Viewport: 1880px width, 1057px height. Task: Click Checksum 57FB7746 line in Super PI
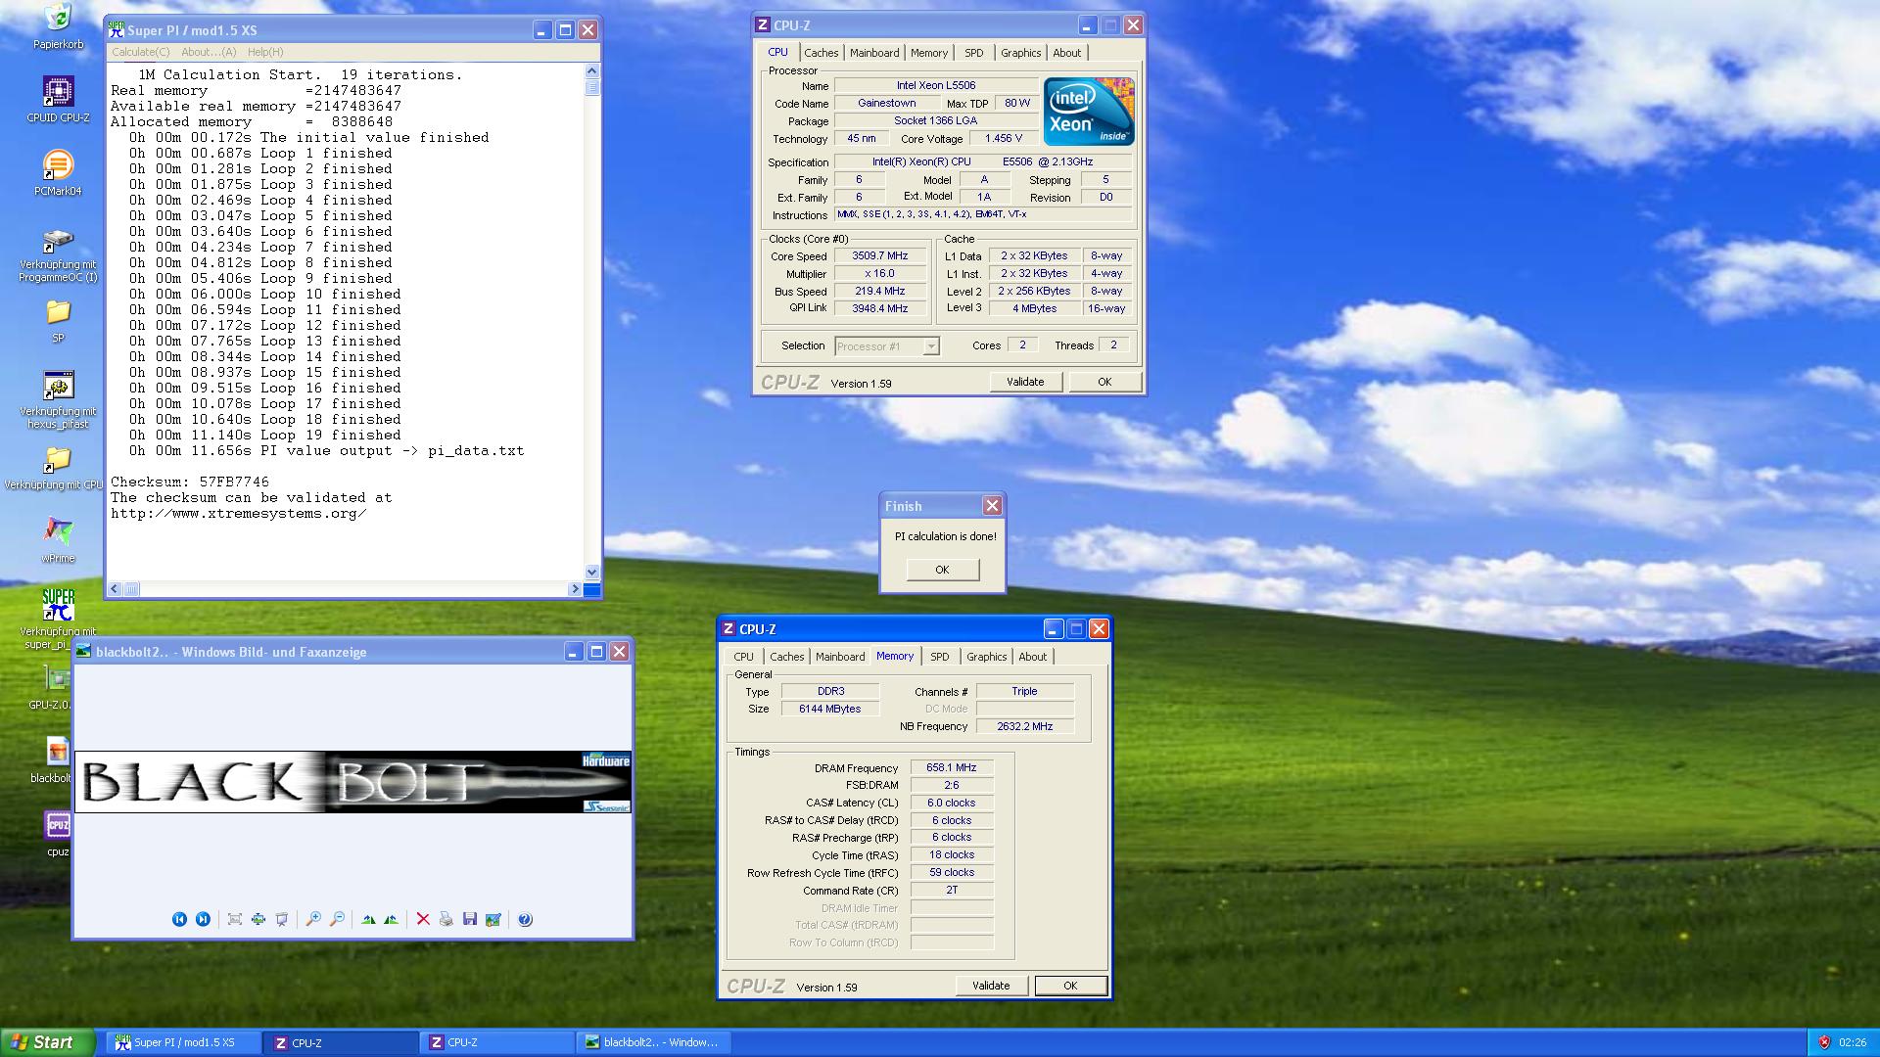pyautogui.click(x=190, y=482)
